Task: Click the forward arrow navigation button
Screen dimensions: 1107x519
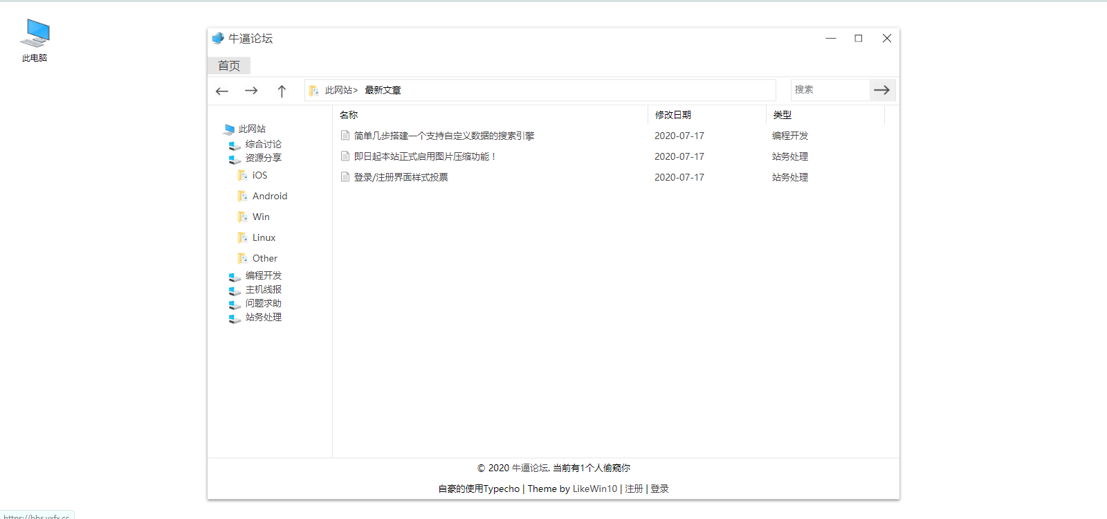Action: pos(251,91)
